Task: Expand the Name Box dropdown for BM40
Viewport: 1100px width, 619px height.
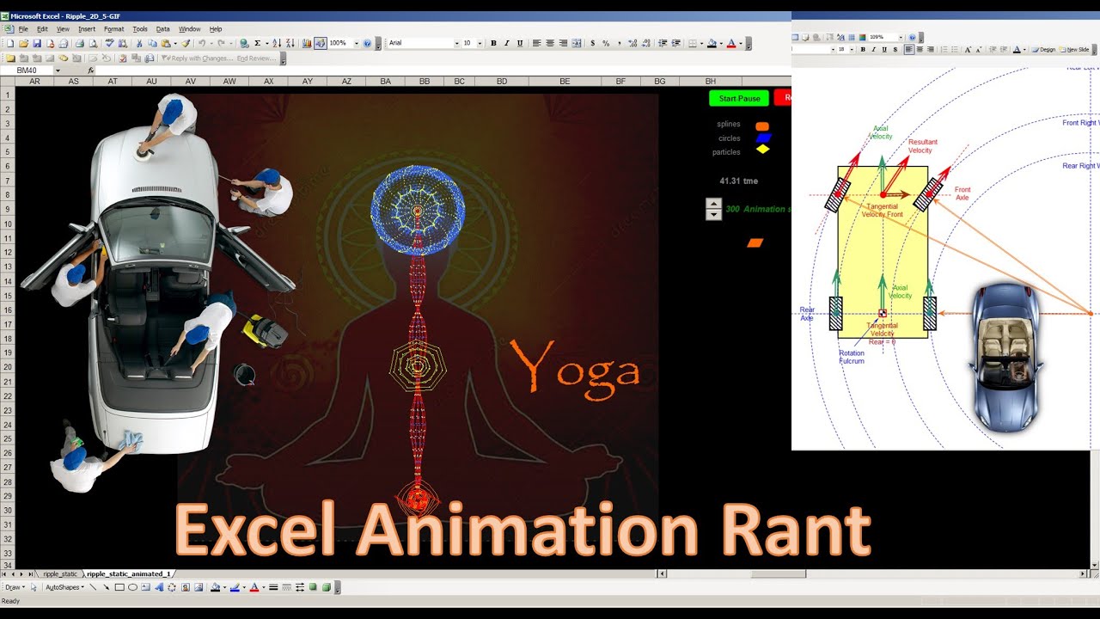Action: [58, 70]
